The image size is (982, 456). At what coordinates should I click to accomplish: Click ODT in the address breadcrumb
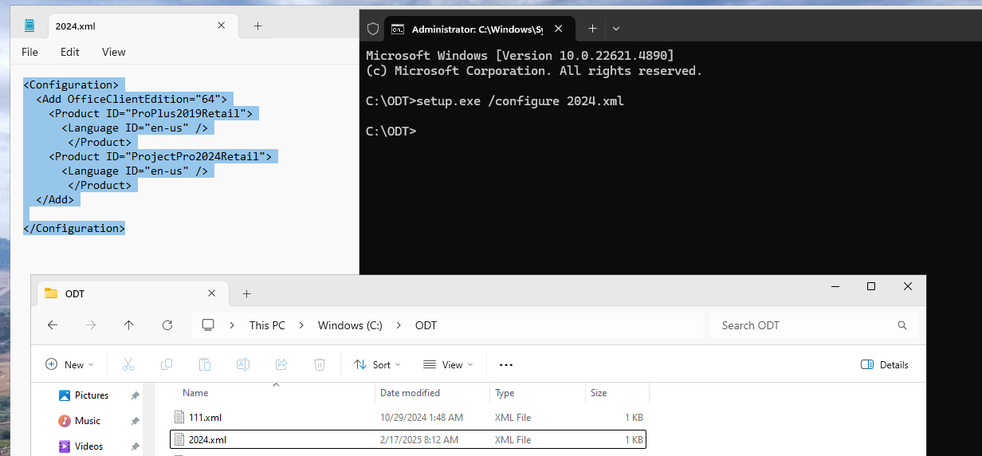click(x=426, y=325)
